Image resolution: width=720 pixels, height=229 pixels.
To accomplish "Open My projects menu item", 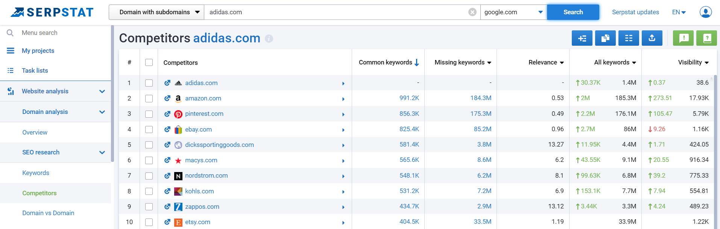I will coord(38,51).
